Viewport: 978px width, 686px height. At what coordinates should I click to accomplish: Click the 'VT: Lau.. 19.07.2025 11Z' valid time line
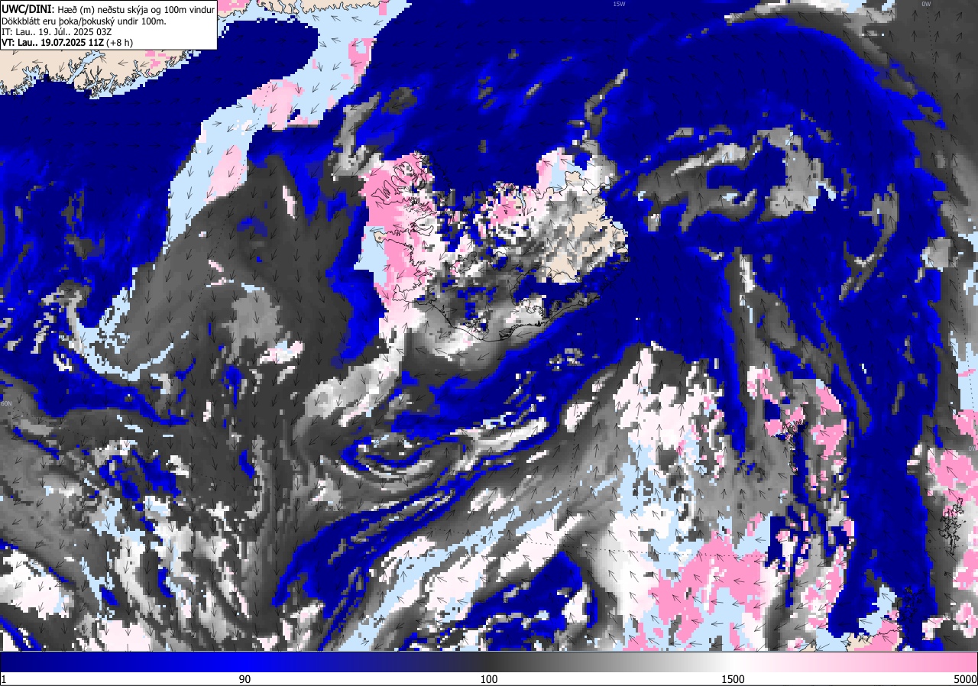(67, 43)
